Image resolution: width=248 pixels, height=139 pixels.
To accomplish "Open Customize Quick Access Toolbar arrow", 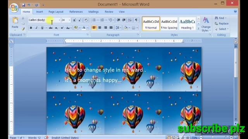I will tap(43, 5).
